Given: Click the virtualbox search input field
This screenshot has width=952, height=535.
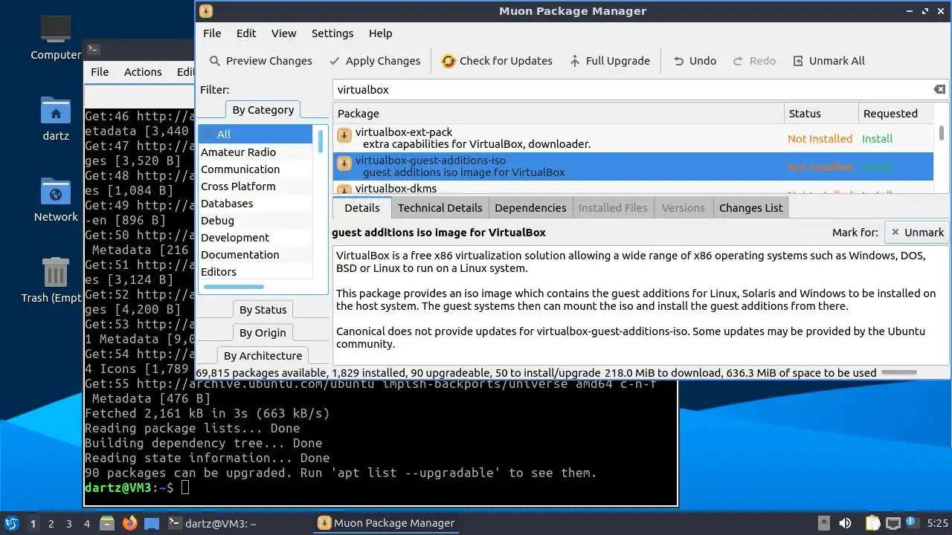Looking at the screenshot, I should 632,89.
